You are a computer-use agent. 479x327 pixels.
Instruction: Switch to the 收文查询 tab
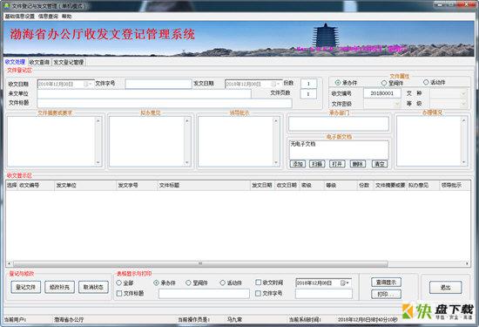pyautogui.click(x=39, y=62)
